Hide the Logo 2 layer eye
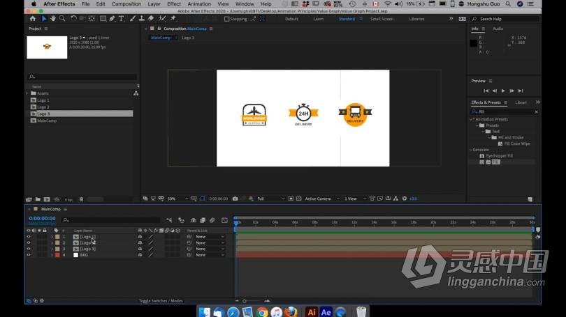566x317 pixels. (x=29, y=243)
